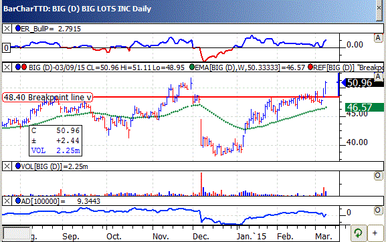Toggle the A scale button beside 50.96 price
The width and height of the screenshot is (386, 242).
[x=378, y=77]
